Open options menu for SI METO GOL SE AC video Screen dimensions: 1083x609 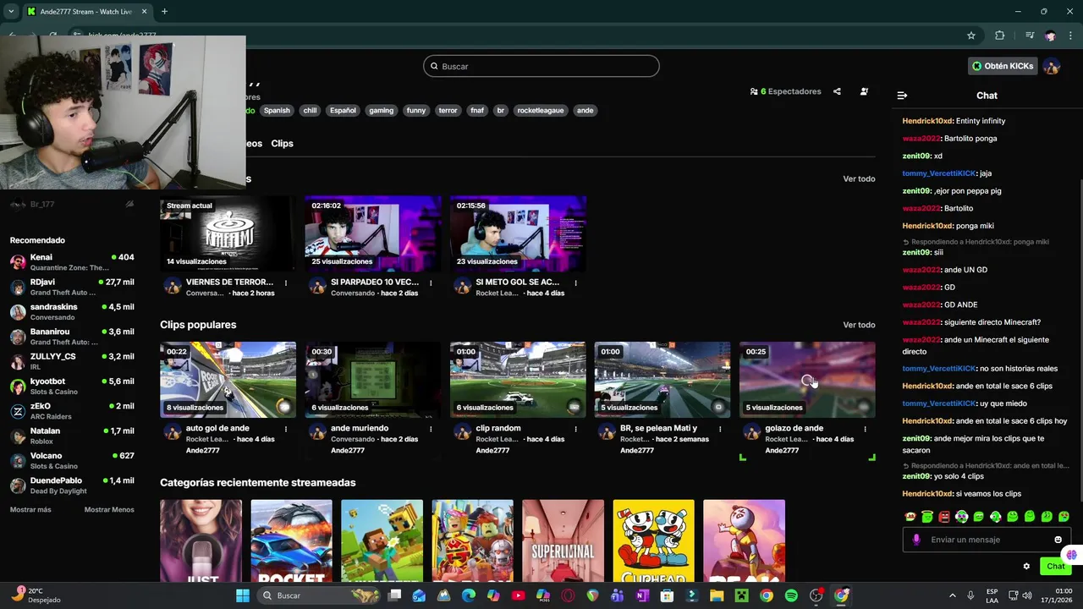pyautogui.click(x=576, y=283)
